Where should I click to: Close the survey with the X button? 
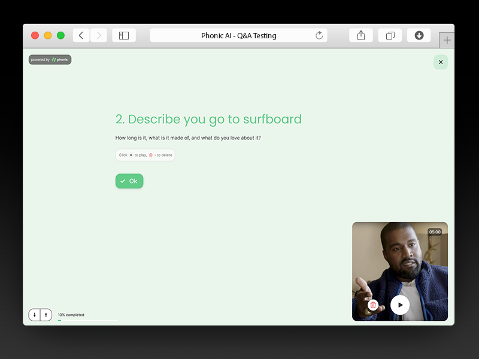pos(441,62)
